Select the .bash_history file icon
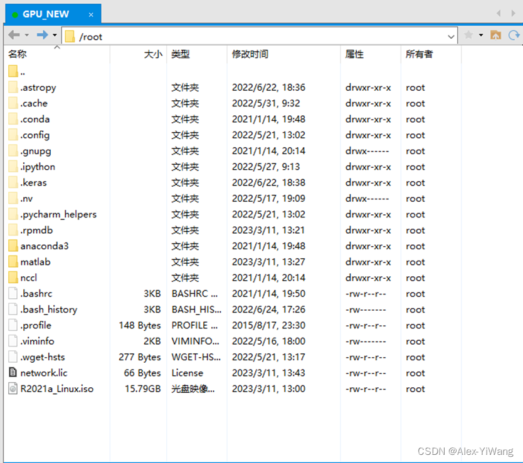Viewport: 523px width, 463px height. coord(13,309)
